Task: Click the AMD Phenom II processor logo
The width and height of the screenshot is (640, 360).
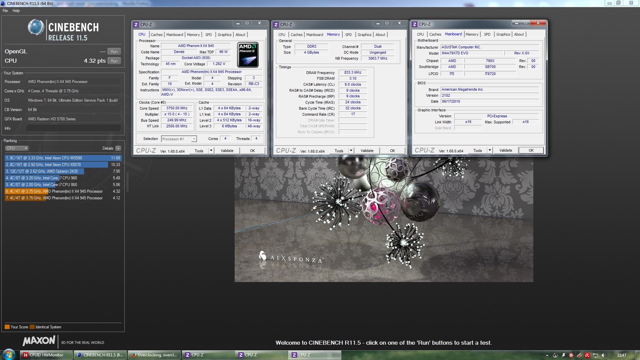Action: coord(248,55)
